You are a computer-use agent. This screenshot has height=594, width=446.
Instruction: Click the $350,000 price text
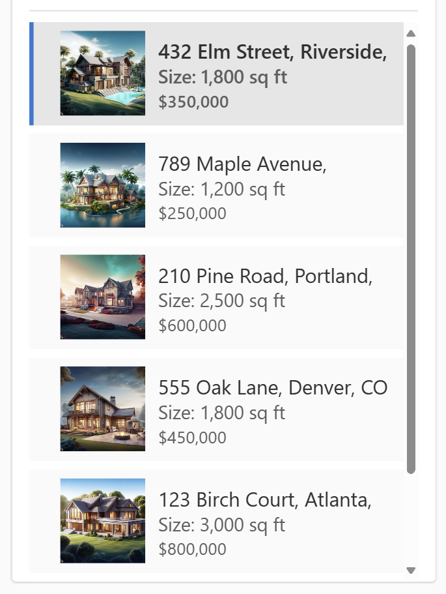click(193, 102)
